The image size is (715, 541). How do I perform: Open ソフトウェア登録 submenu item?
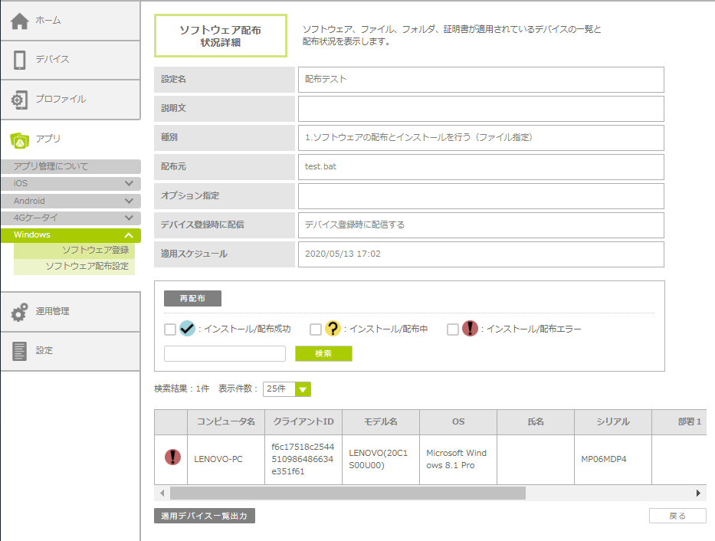(x=94, y=251)
